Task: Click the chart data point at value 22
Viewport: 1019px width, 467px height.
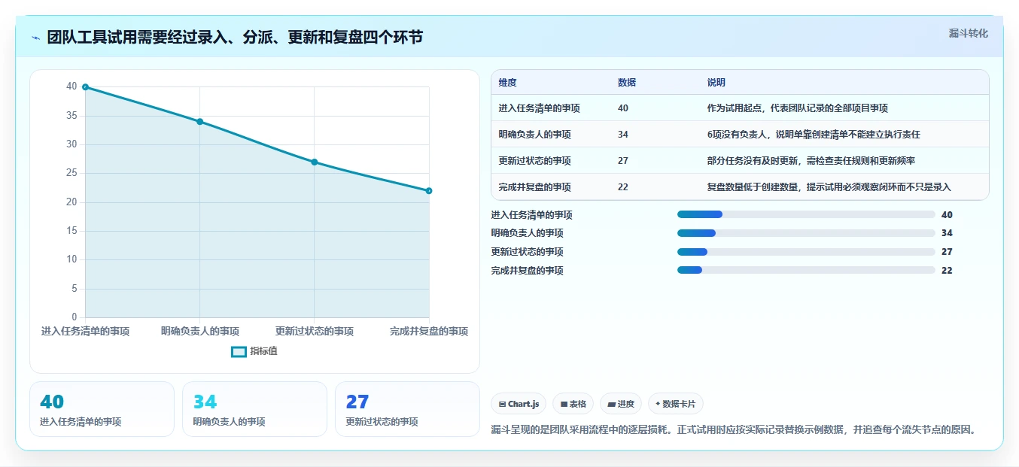Action: (x=429, y=191)
